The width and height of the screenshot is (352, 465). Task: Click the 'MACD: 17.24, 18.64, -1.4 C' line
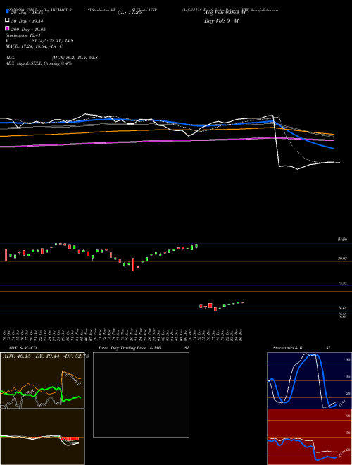(x=34, y=46)
